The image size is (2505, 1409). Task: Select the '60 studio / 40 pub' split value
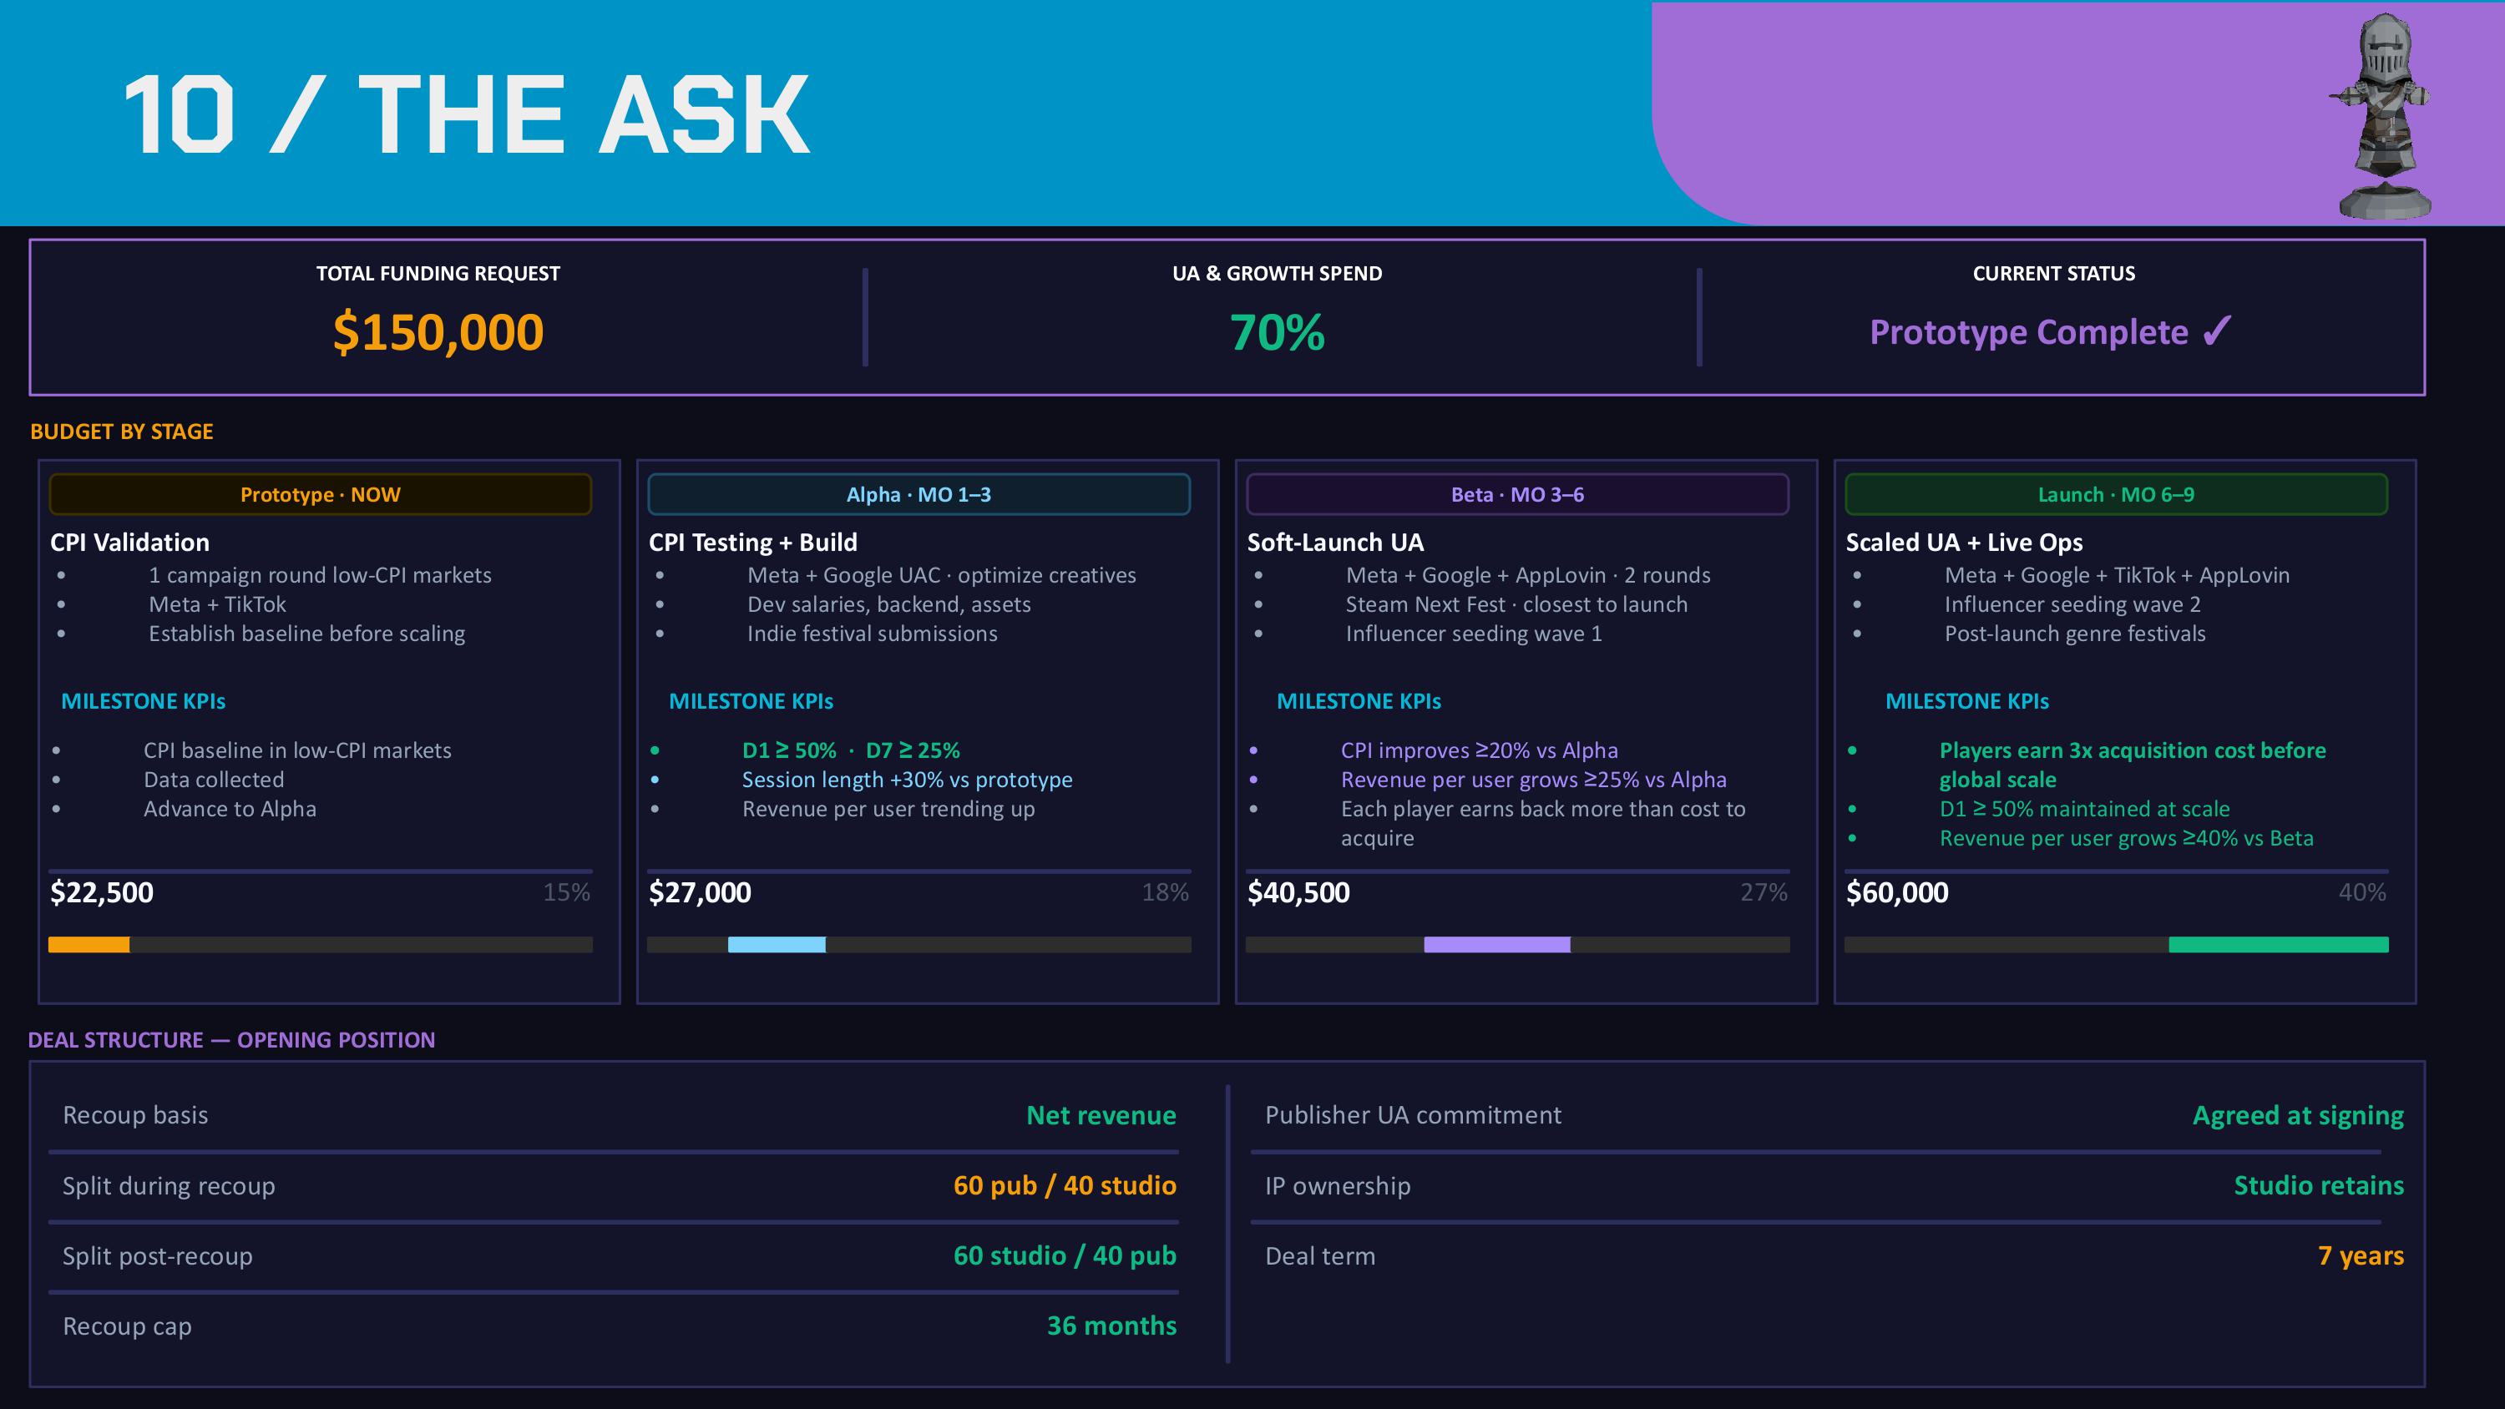point(1064,1255)
